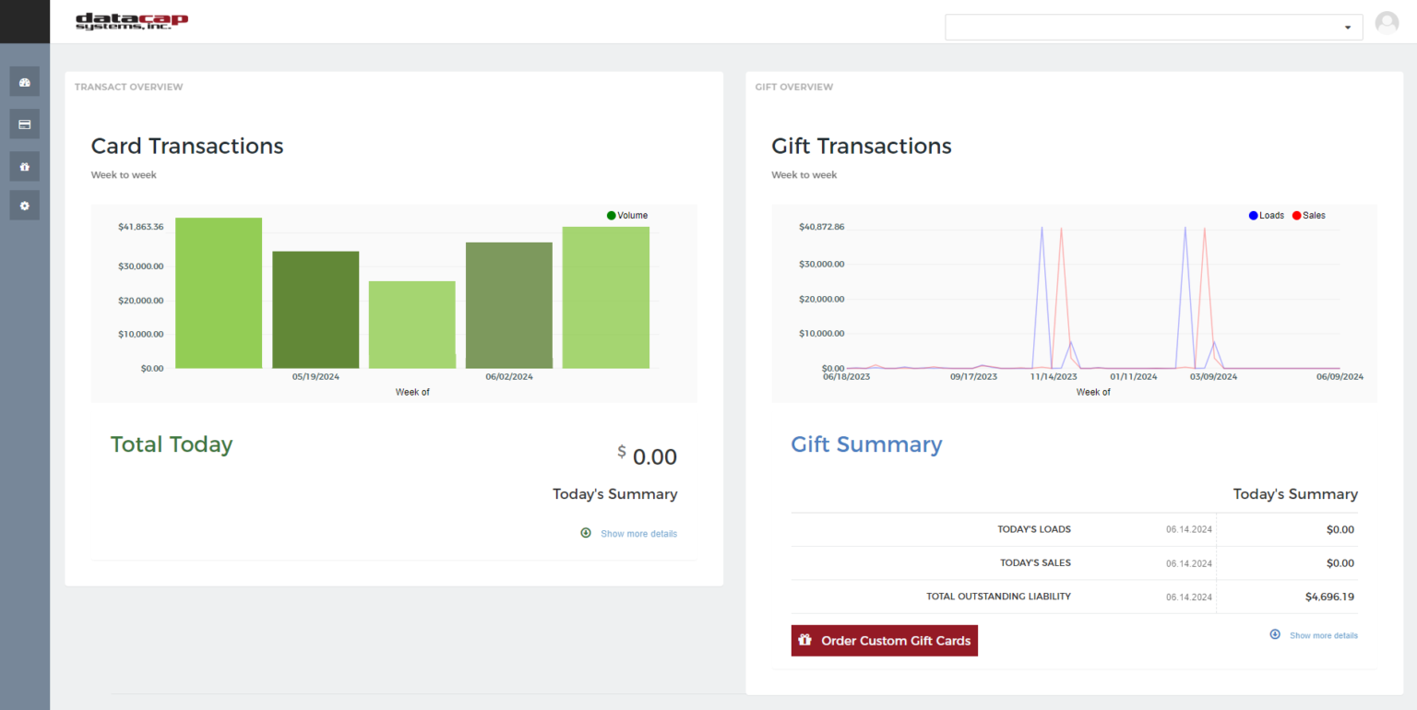Click the Gift Summary heading link
Image resolution: width=1417 pixels, height=710 pixels.
(866, 444)
